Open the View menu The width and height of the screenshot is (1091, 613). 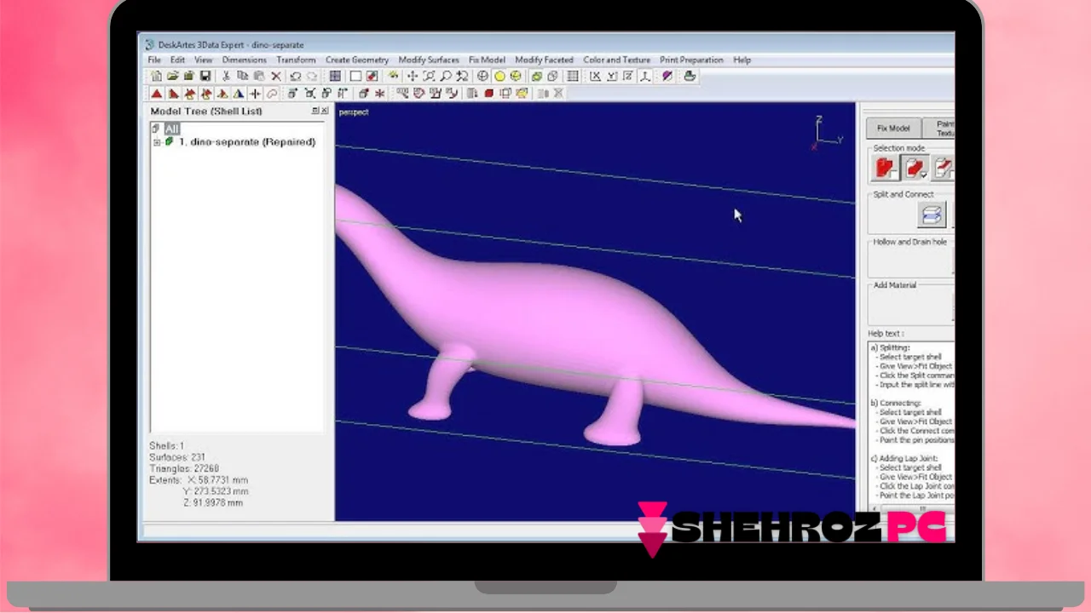tap(203, 60)
